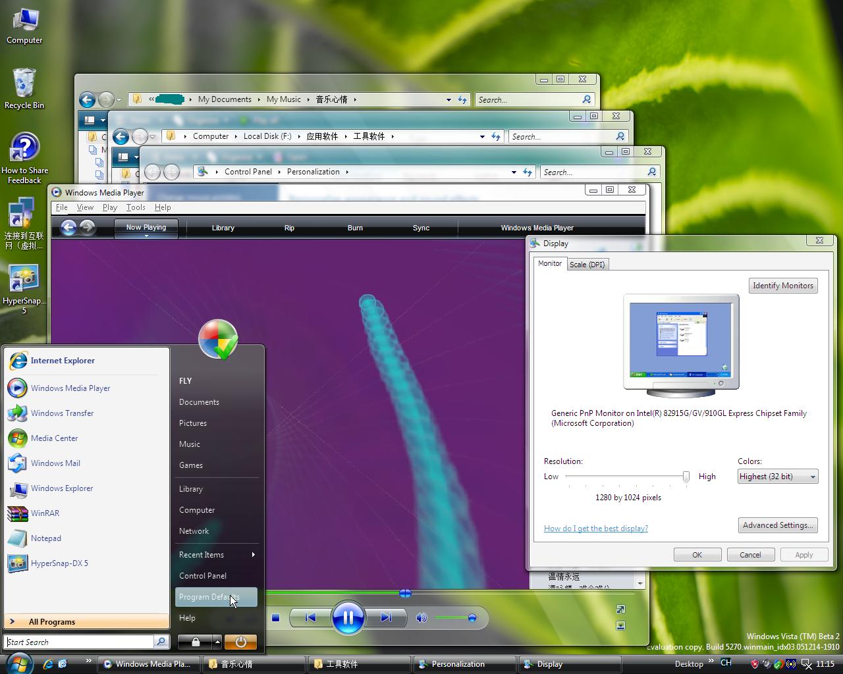The image size is (843, 674).
Task: Switch to Personalization taskbar button
Action: tap(464, 664)
